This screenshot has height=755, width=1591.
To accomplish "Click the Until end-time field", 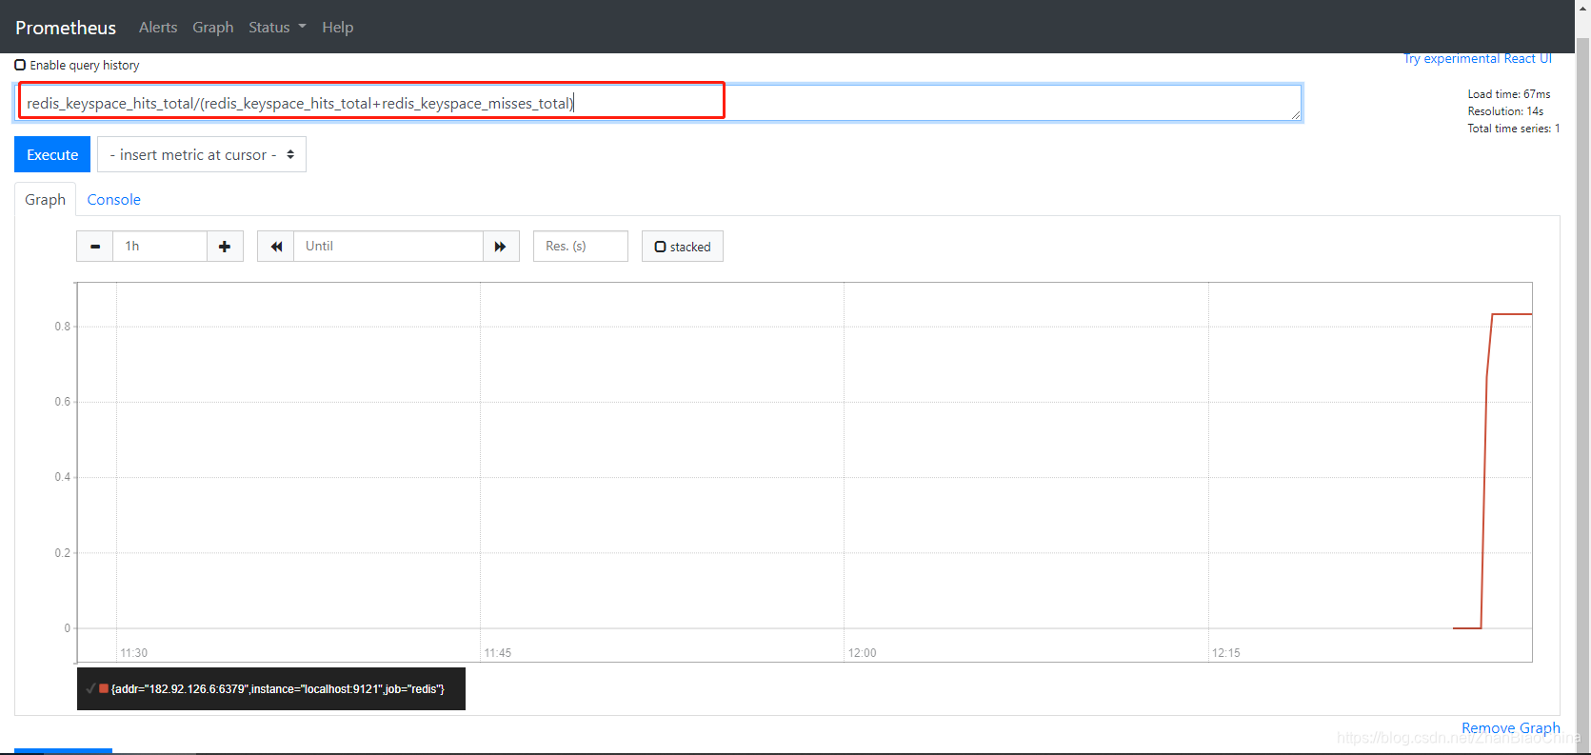I will point(388,247).
